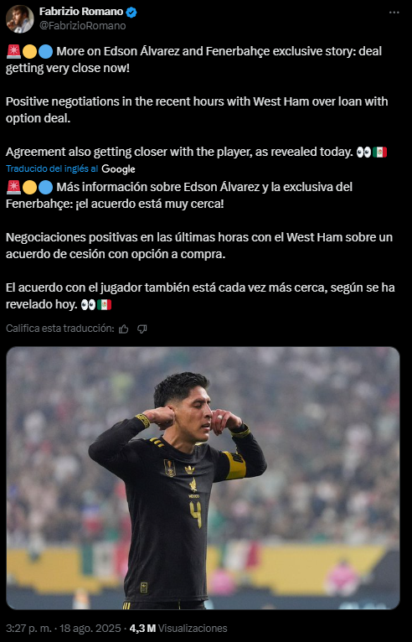Screen dimensions: 412x642
Task: Open the three-dot more options menu
Action: [x=394, y=13]
